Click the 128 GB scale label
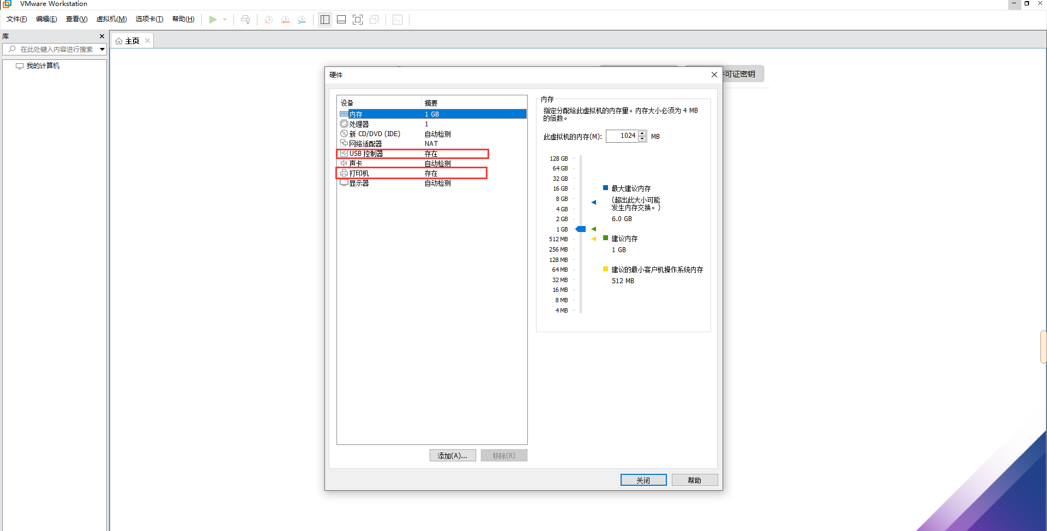This screenshot has width=1047, height=531. (559, 158)
